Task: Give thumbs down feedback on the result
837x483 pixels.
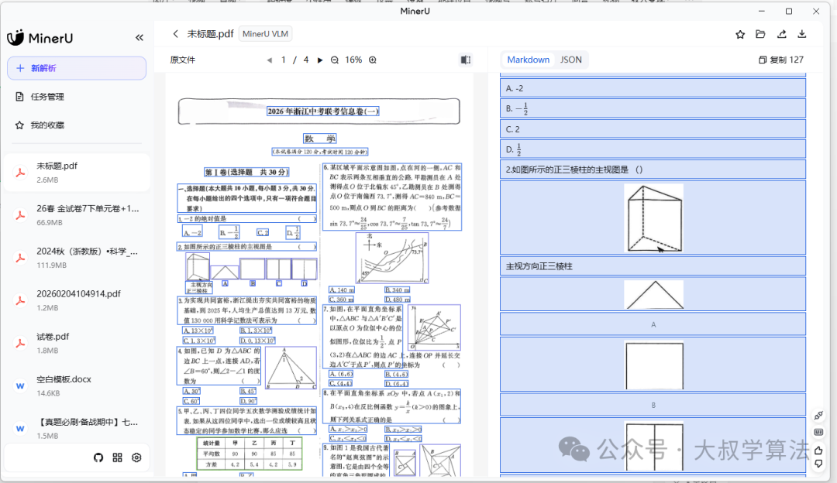Action: coord(818,463)
